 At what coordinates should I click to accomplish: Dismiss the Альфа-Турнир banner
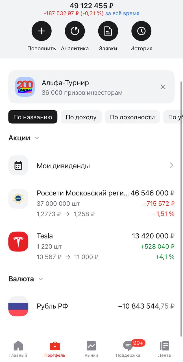163,87
